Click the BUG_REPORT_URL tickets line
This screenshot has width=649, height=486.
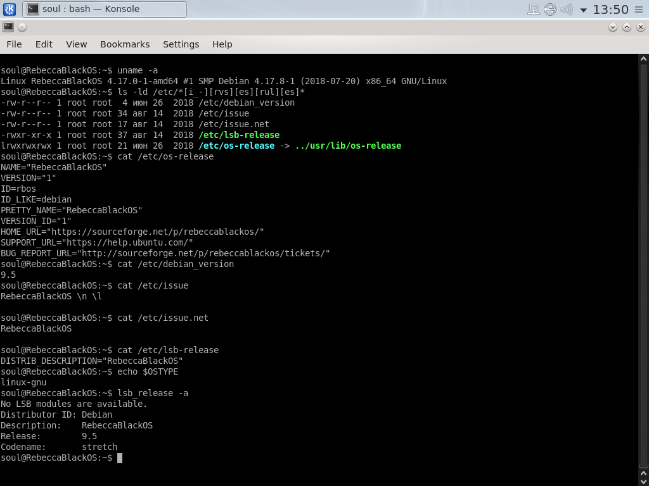pyautogui.click(x=165, y=253)
